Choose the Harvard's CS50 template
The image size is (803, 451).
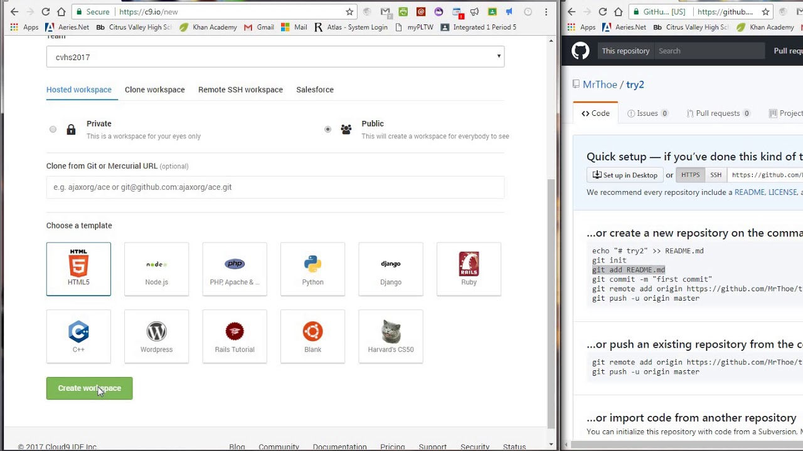(x=391, y=336)
